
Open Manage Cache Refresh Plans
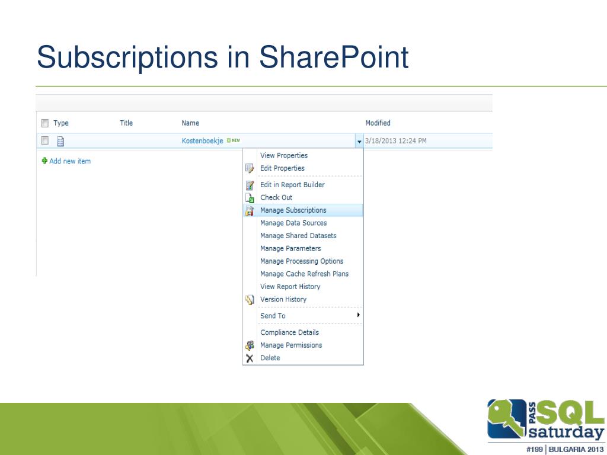coord(304,274)
